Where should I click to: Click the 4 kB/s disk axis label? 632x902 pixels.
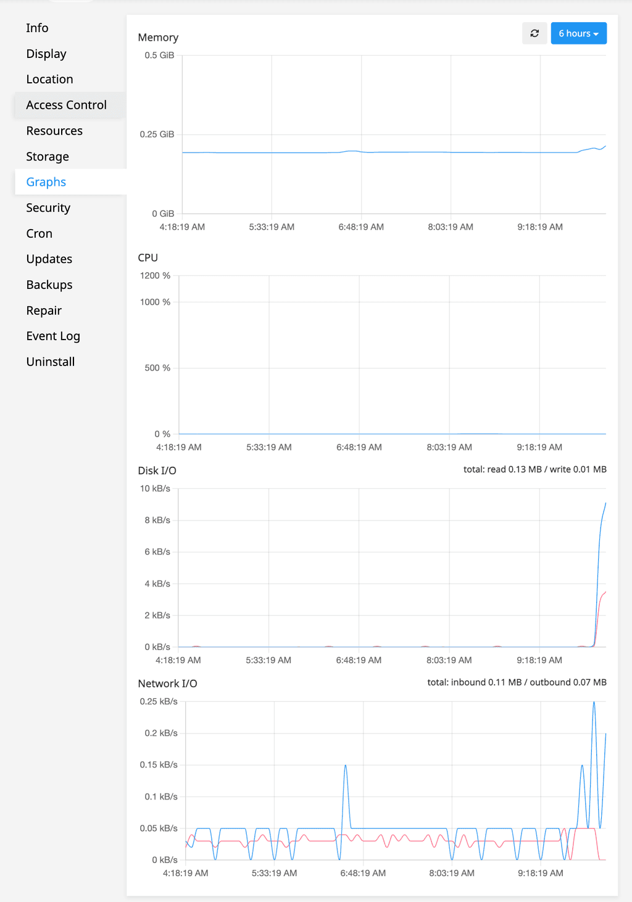(157, 583)
